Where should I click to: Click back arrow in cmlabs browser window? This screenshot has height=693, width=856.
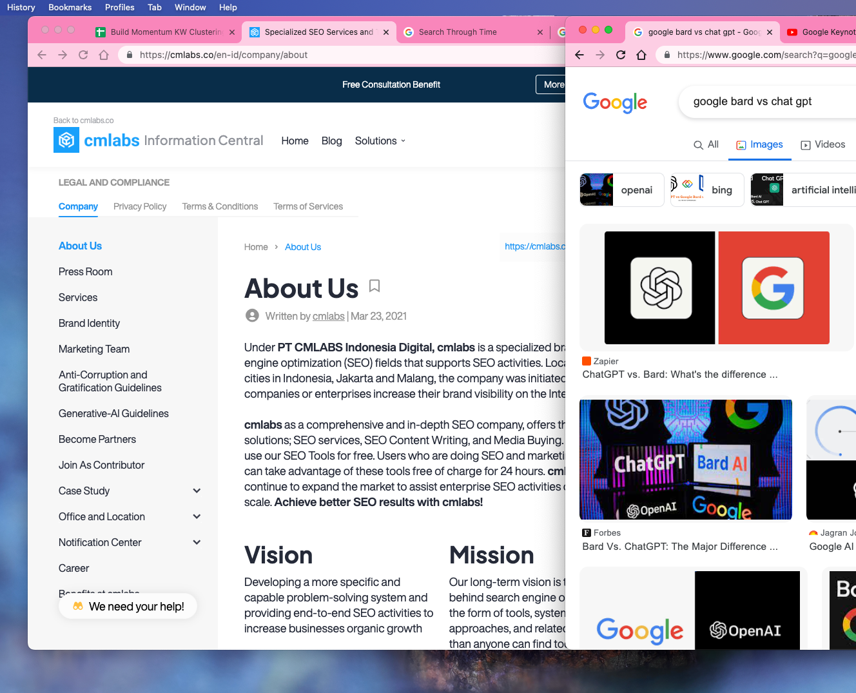[42, 55]
